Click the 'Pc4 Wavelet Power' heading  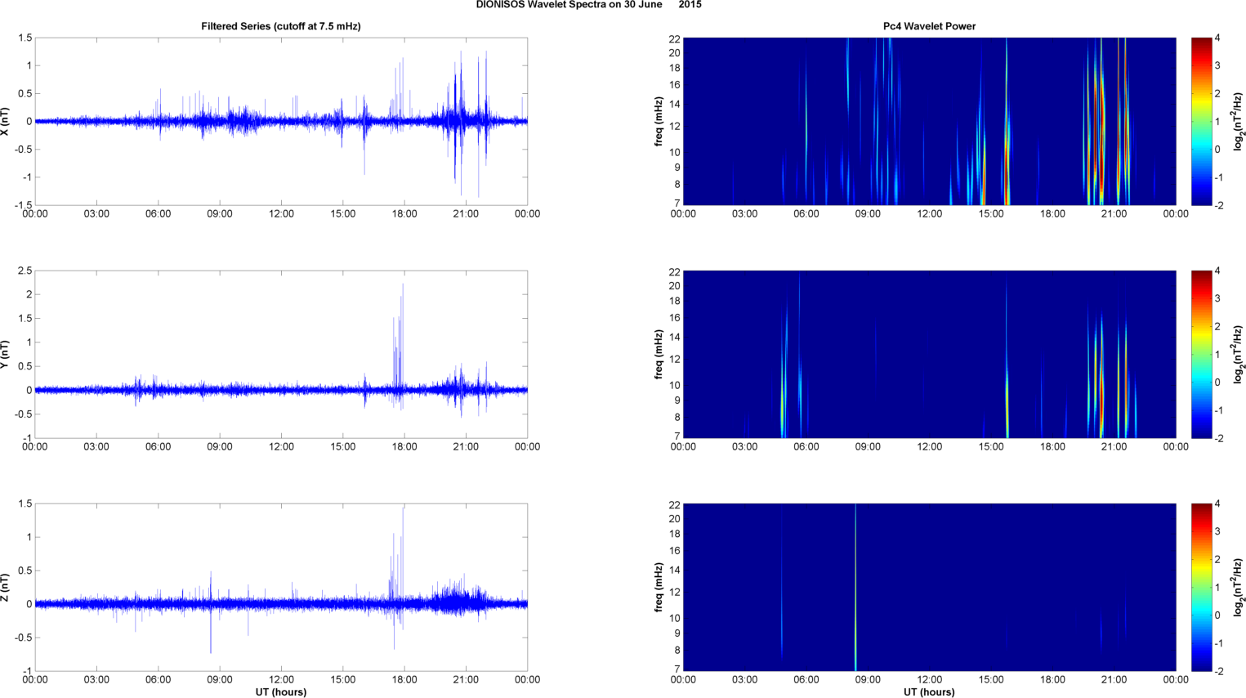coord(929,26)
